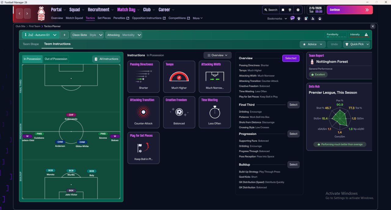Open the Set Pieces tab
Screen dimensions: 391x210
pyautogui.click(x=104, y=18)
